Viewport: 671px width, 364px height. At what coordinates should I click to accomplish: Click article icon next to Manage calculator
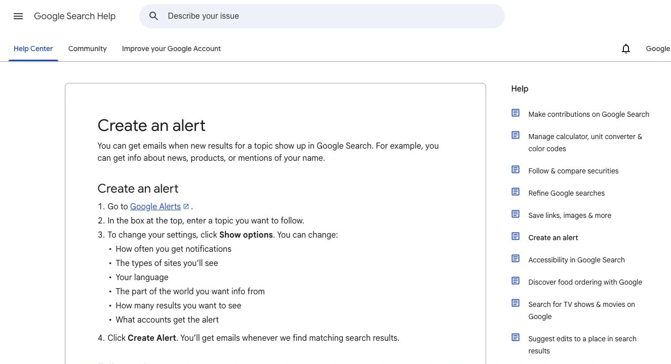tap(516, 135)
